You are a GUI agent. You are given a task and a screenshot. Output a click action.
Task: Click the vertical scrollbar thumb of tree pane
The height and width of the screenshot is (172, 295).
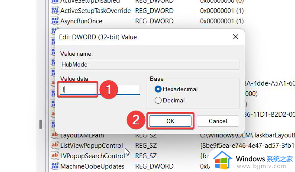point(41,124)
